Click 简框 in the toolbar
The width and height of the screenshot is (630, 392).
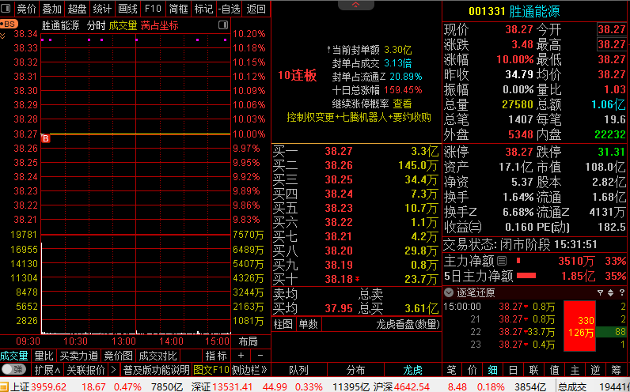coord(178,9)
